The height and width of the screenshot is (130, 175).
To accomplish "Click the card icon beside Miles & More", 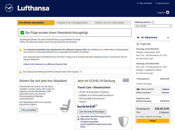I will point(138,89).
